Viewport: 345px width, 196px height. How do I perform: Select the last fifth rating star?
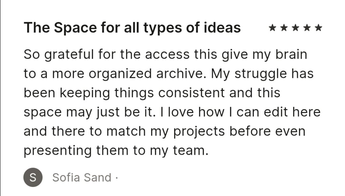318,28
